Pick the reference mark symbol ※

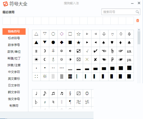[45, 76]
